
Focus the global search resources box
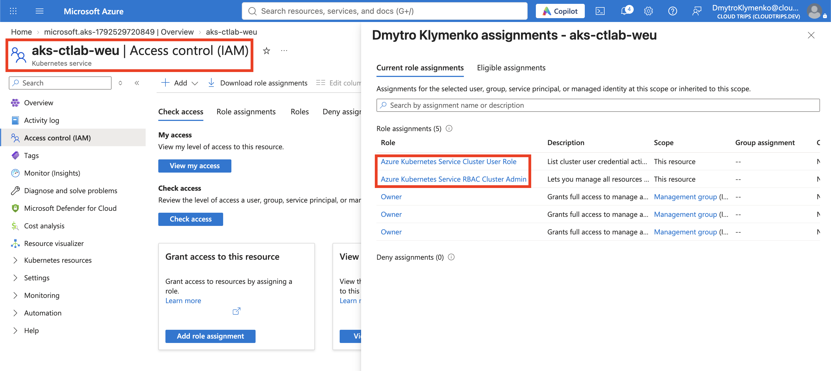pyautogui.click(x=384, y=11)
